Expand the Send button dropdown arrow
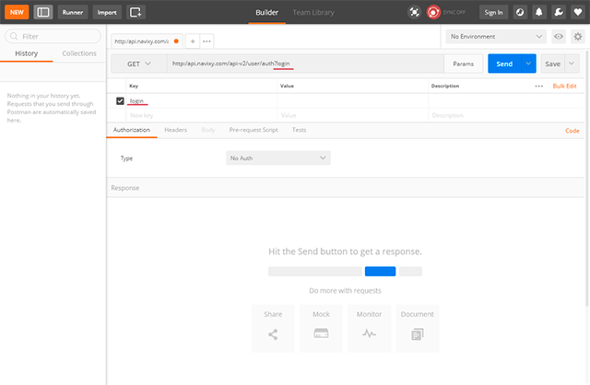 tap(528, 64)
